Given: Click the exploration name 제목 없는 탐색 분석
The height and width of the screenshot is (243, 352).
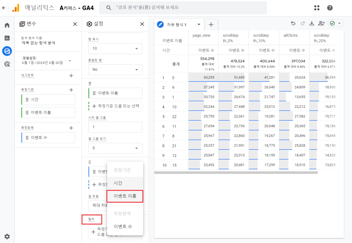Looking at the screenshot, I should point(38,43).
